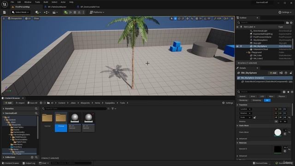Set Mobility to first option (Static)
This screenshot has width=295, height=166.
coord(276,122)
